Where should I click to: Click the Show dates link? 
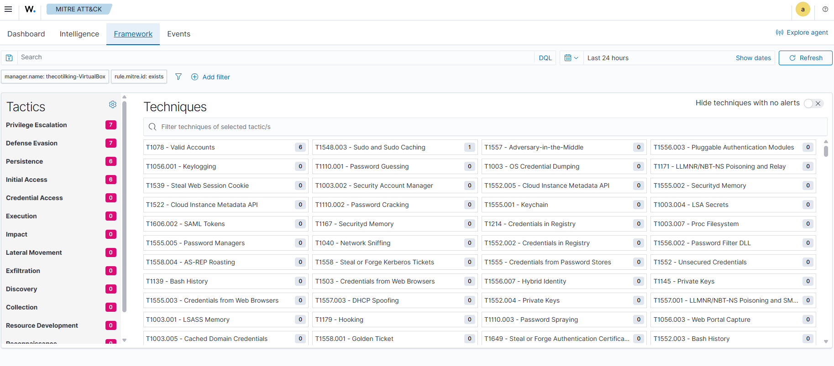click(x=753, y=58)
